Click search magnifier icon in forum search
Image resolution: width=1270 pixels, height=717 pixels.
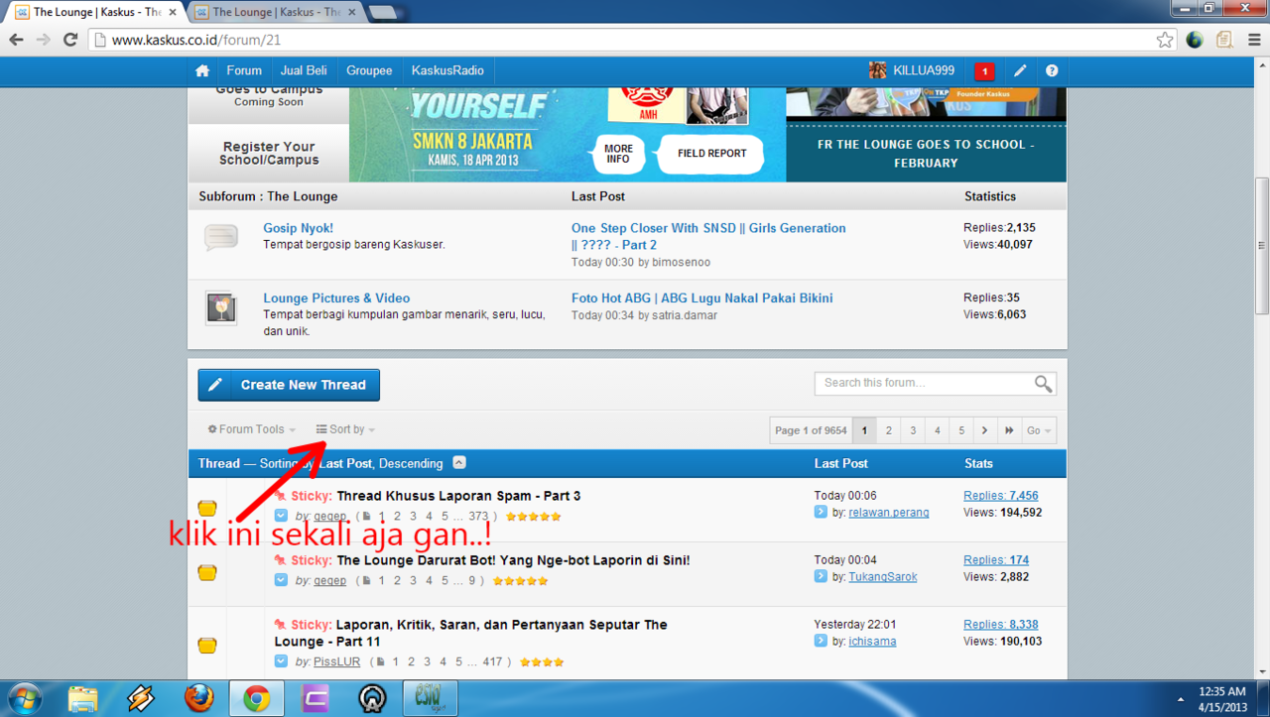coord(1043,383)
